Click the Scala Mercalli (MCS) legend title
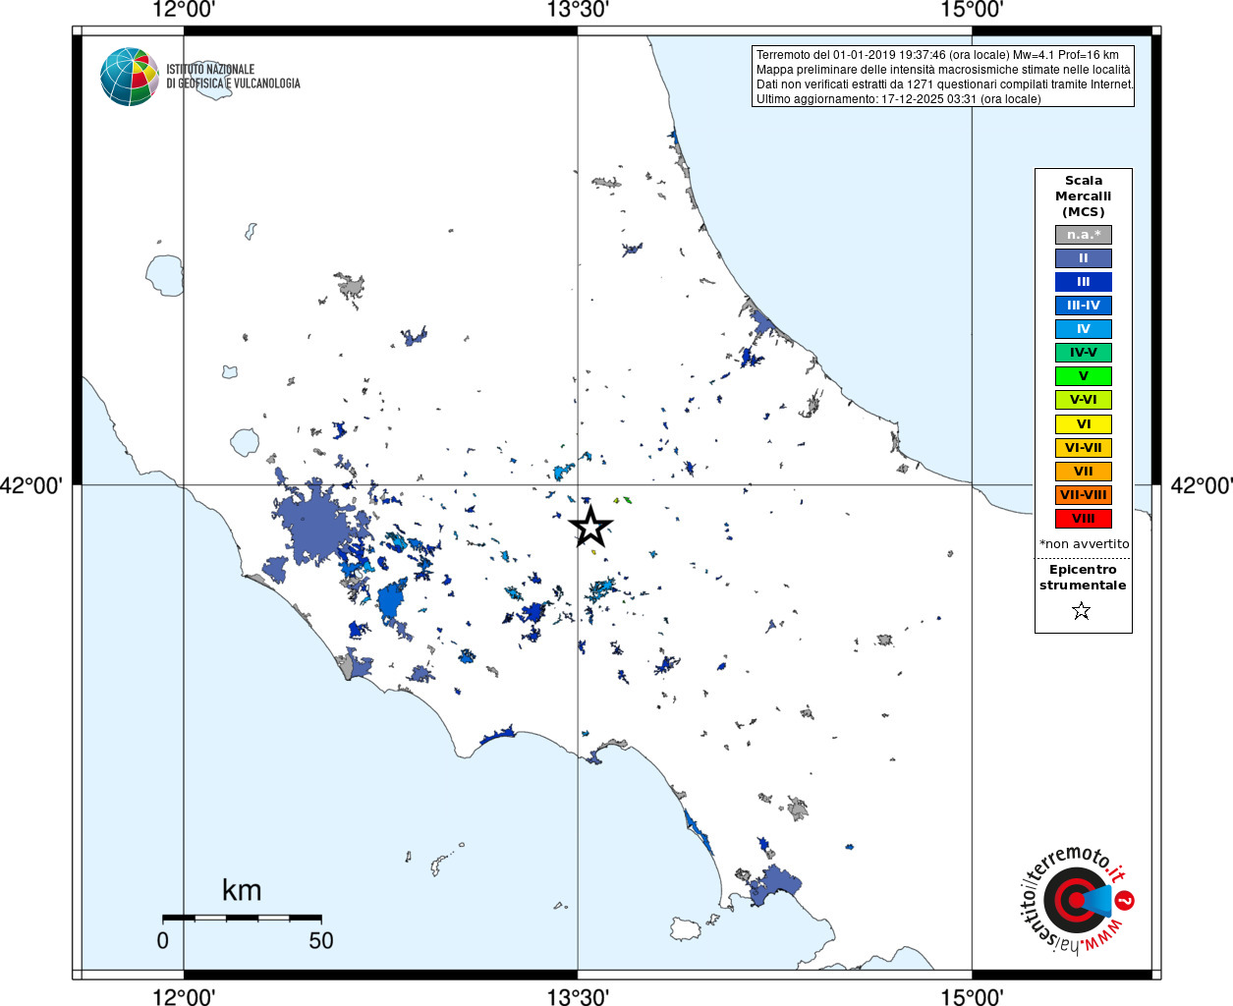The height and width of the screenshot is (1006, 1233). (1084, 196)
